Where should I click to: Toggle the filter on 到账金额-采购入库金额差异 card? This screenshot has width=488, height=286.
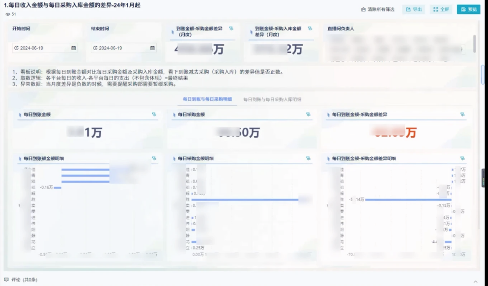click(x=309, y=29)
